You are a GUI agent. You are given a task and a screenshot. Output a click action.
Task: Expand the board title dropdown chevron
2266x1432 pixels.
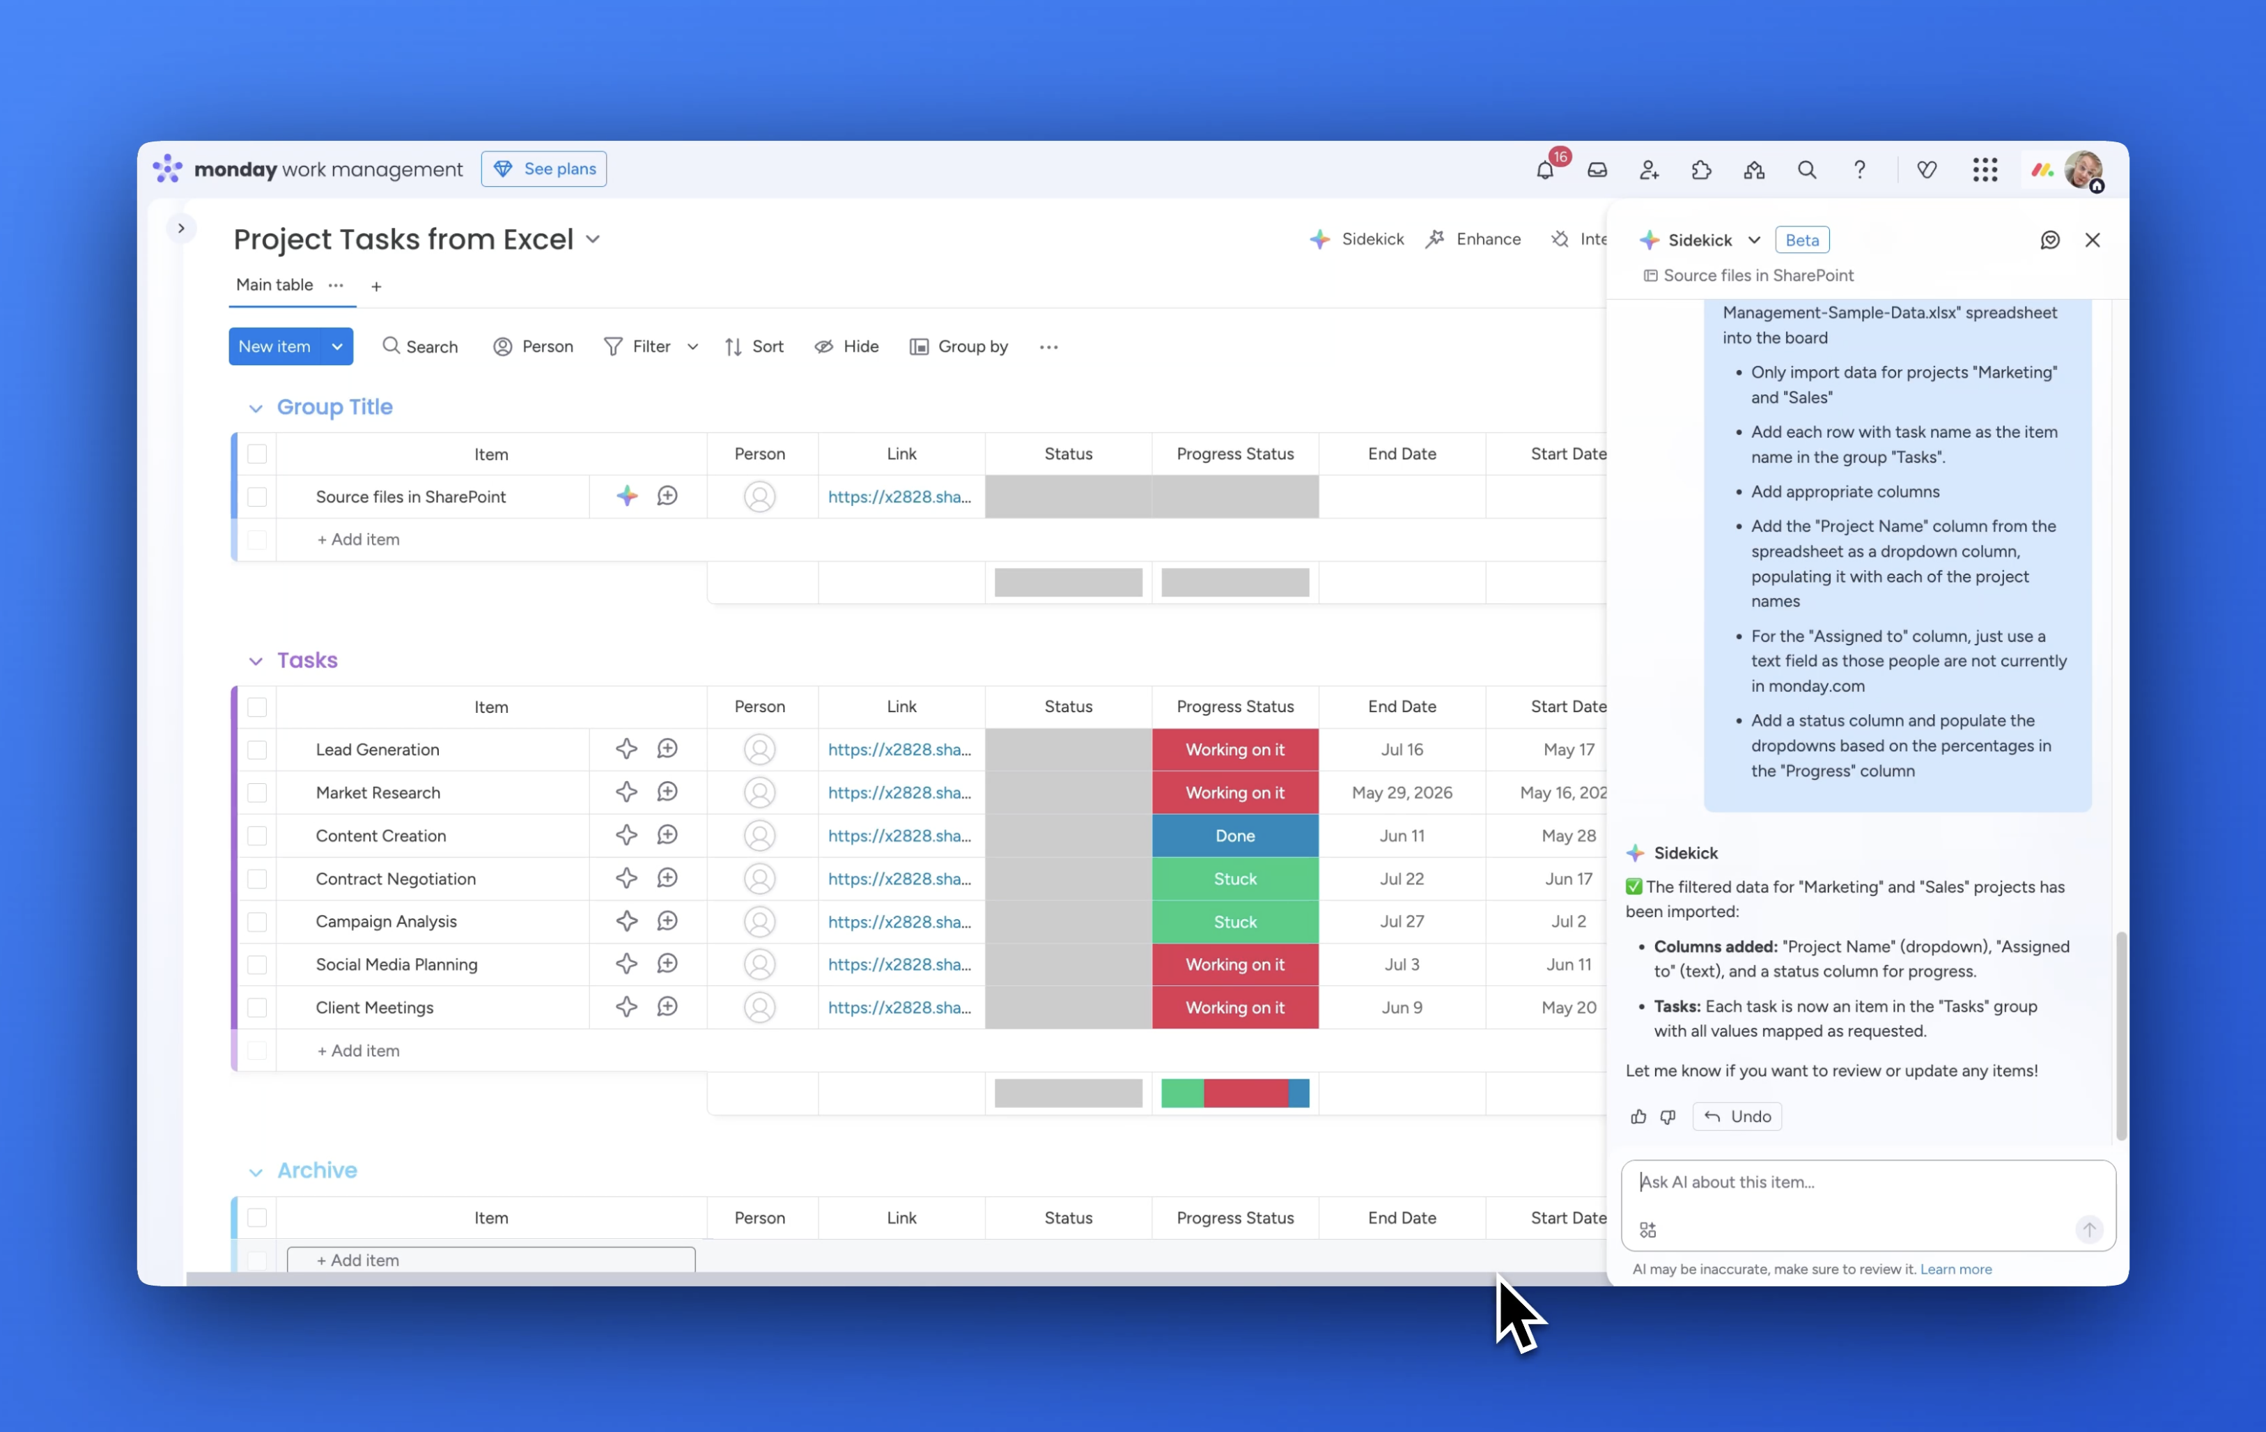(593, 239)
